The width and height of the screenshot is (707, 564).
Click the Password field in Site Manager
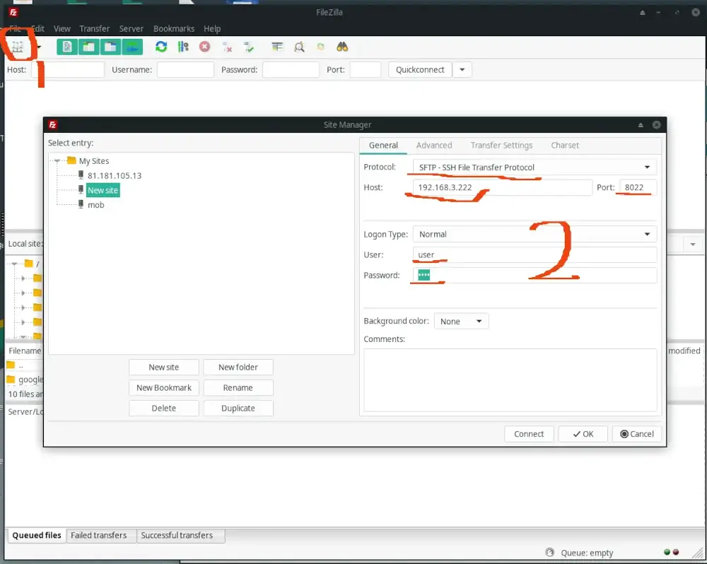(x=534, y=276)
